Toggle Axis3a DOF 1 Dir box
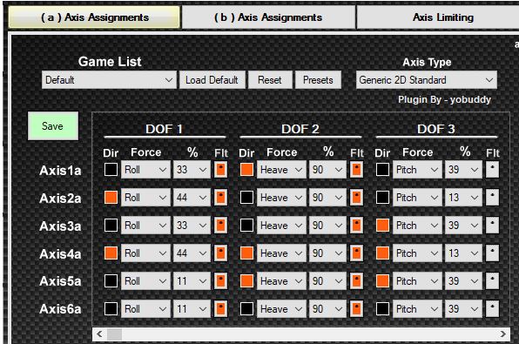Viewport: 519px width, 344px height. tap(111, 226)
